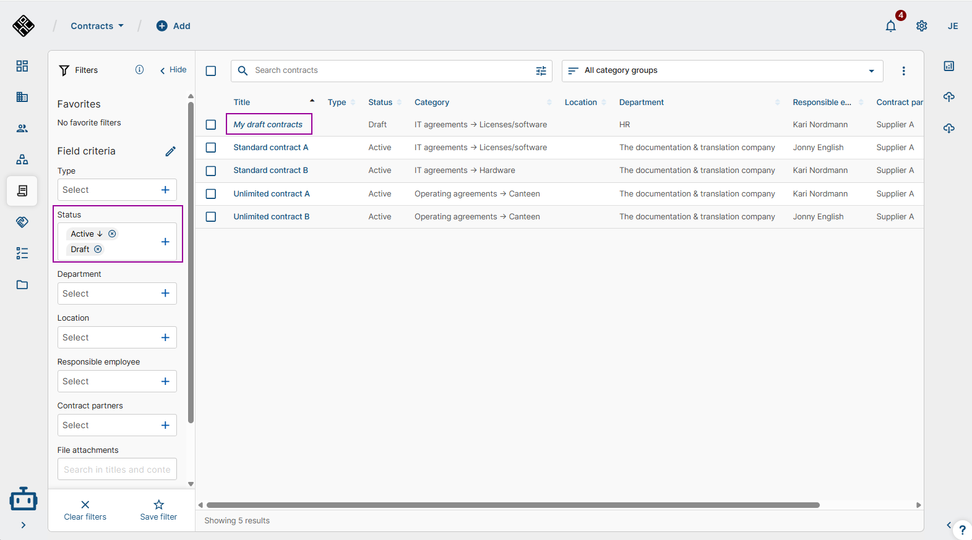Sort the table by Status column
972x540 pixels.
click(x=381, y=103)
